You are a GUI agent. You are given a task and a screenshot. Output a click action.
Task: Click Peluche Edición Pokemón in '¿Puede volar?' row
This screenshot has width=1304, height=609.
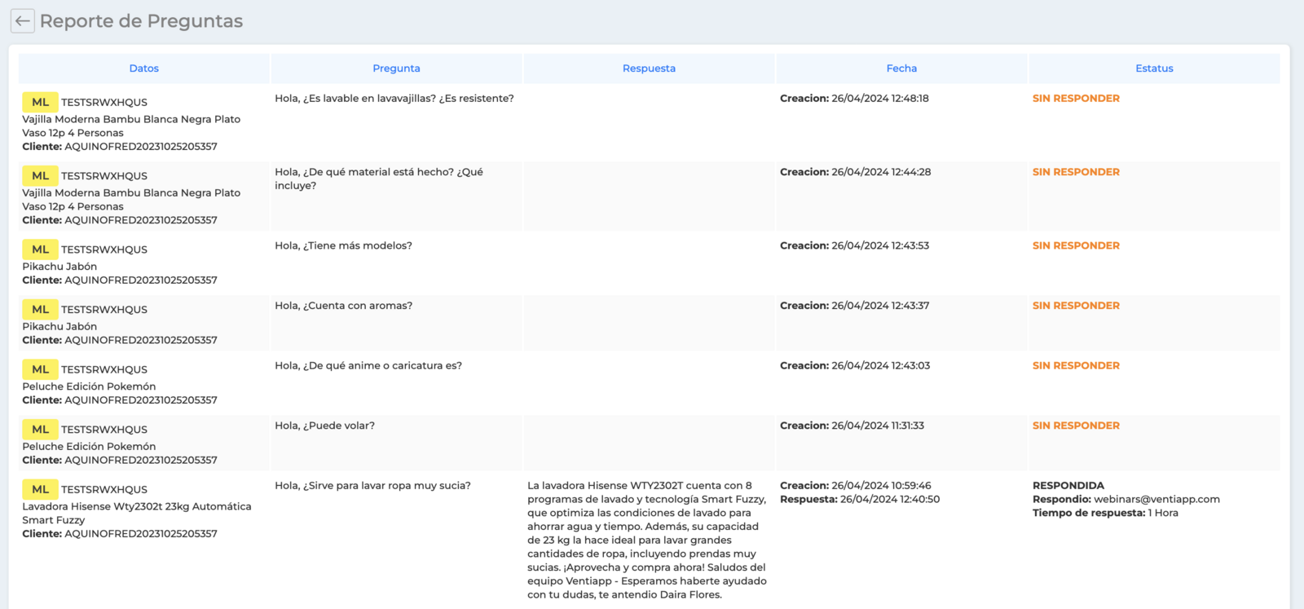pyautogui.click(x=89, y=447)
